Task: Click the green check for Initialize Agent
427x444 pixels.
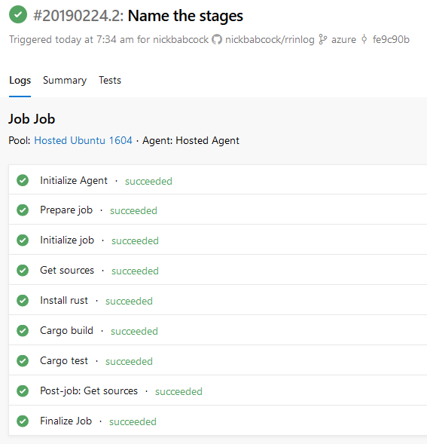Action: click(23, 180)
